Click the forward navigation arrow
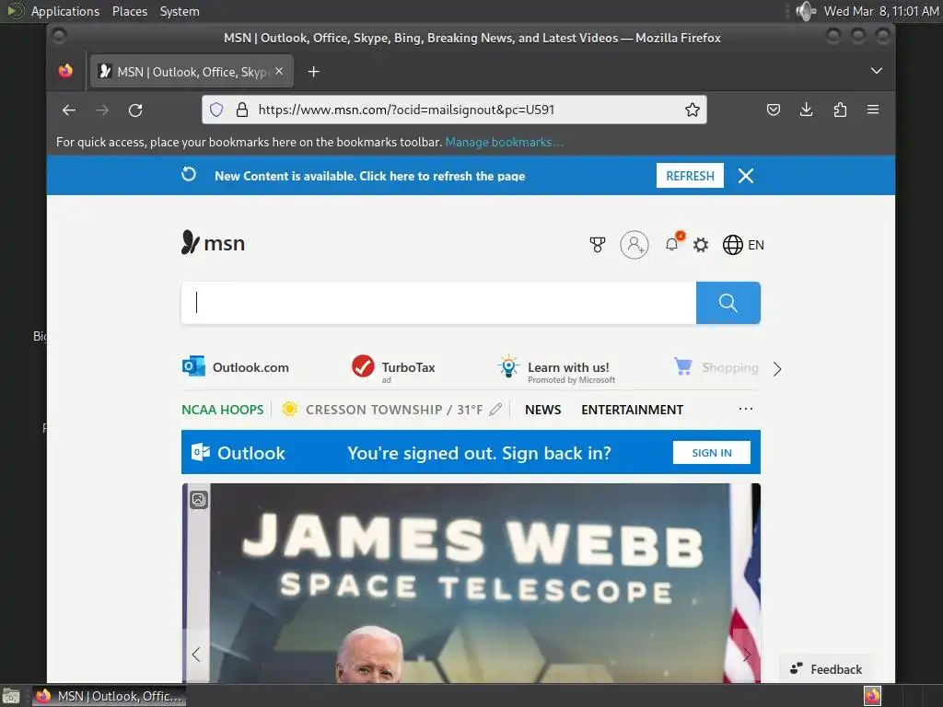Screen dimensions: 943x707 (x=102, y=110)
